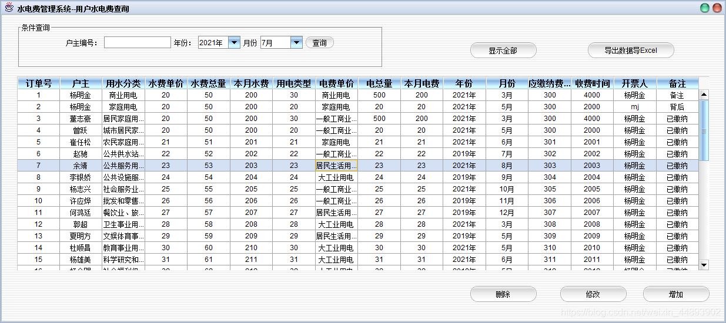The height and width of the screenshot is (323, 726).
Task: Select the 户主 cell 何鸿廷
Action: click(x=81, y=213)
